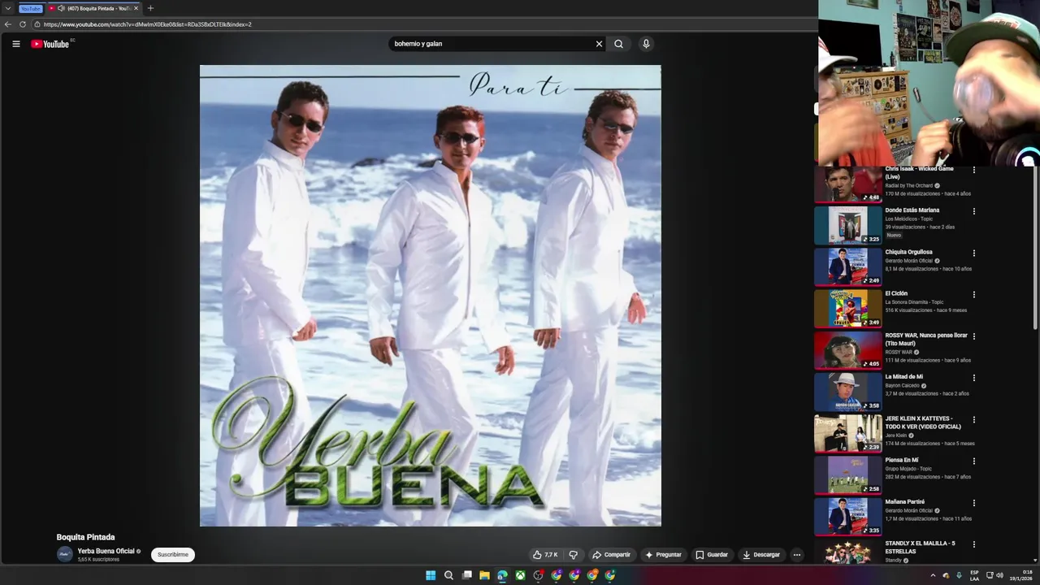Viewport: 1040px width, 585px height.
Task: Open the Los Melódicos - Topic channel text
Action: 909,219
